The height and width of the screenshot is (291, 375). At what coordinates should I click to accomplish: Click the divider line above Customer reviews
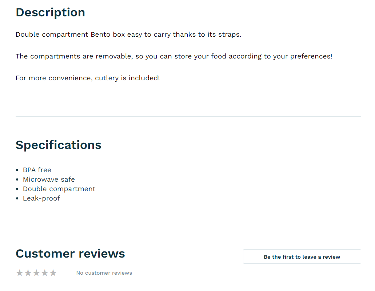point(188,225)
